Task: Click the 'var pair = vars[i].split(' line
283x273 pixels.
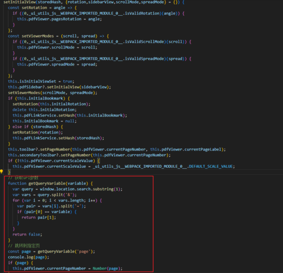Action: point(51,206)
